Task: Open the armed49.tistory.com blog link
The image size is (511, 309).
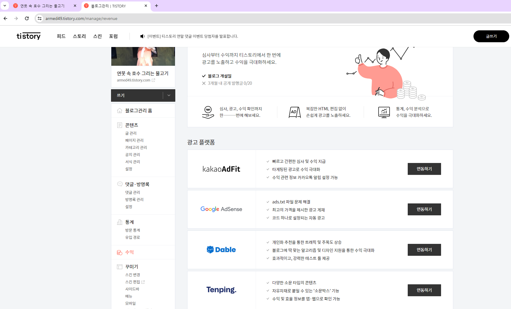Action: pos(134,80)
